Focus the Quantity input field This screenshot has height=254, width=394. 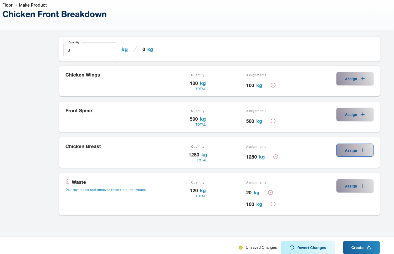coord(90,50)
